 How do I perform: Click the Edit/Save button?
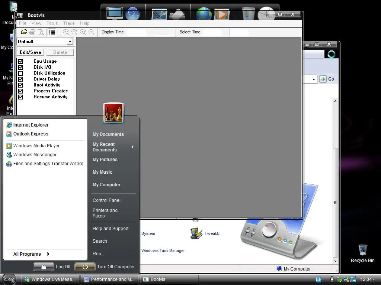31,52
